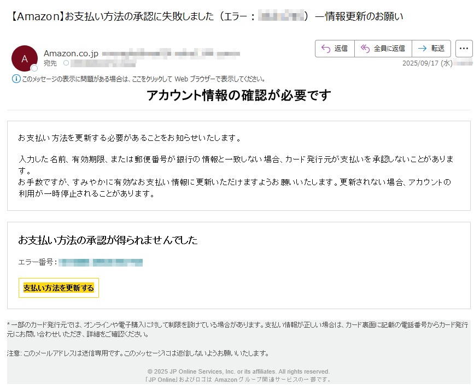The width and height of the screenshot is (474, 390).
Task: Click the 注意: send-only address note
Action: pos(138,353)
